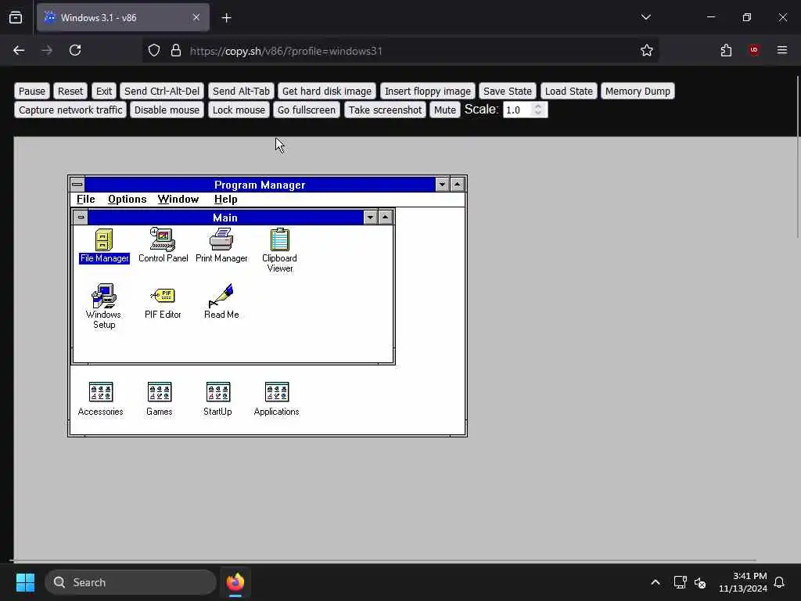
Task: Open the Windows Start menu
Action: pos(25,582)
